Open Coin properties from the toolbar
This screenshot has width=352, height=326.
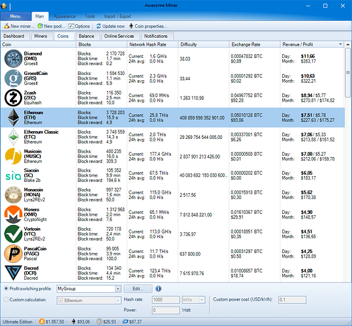[148, 26]
